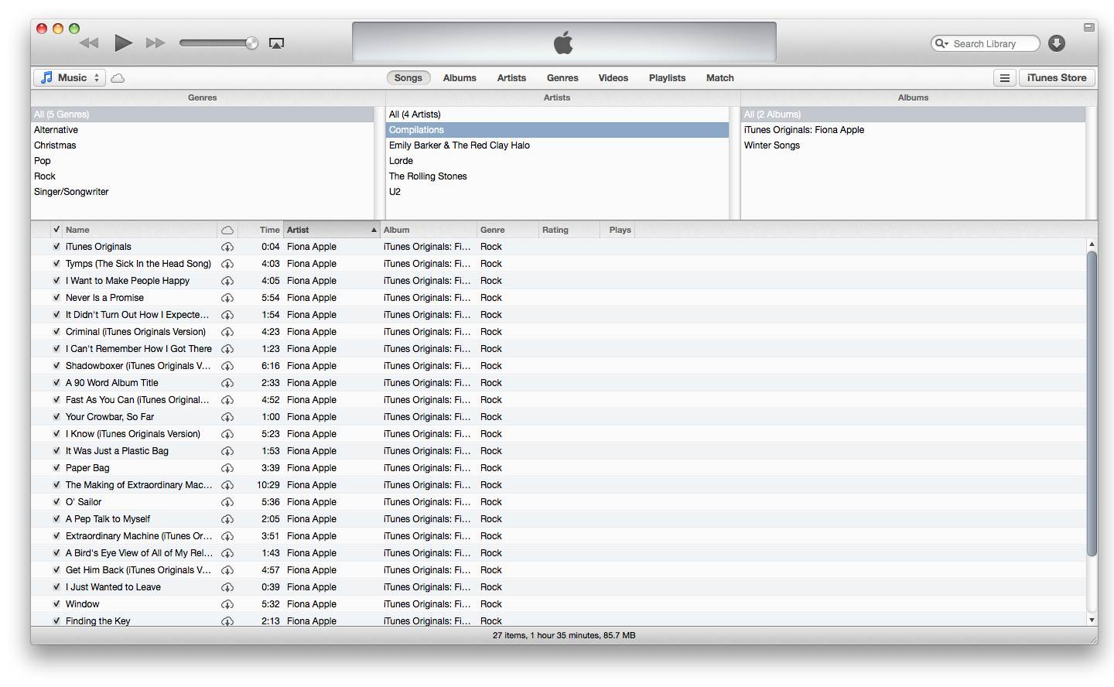Click the scrollbar down arrow
1114x687 pixels.
1092,620
